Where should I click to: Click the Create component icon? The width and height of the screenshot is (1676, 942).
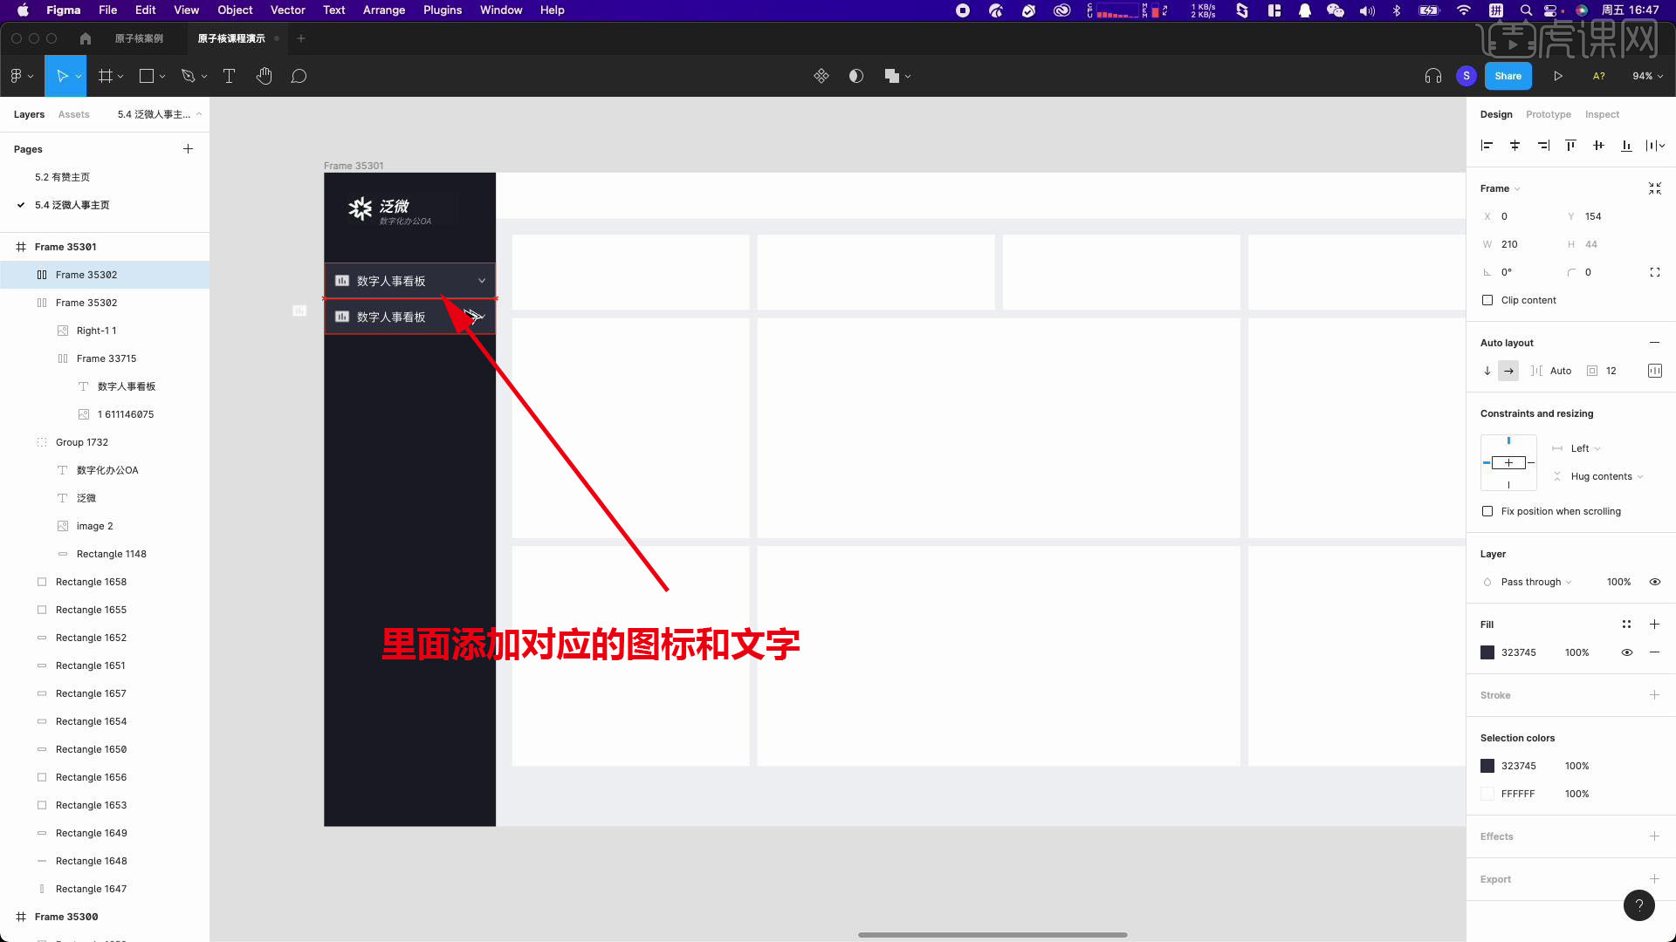821,76
